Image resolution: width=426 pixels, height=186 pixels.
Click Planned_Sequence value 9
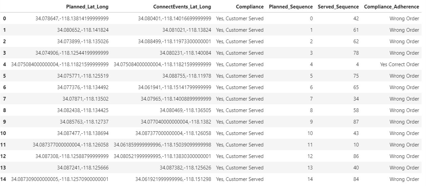tap(311, 122)
